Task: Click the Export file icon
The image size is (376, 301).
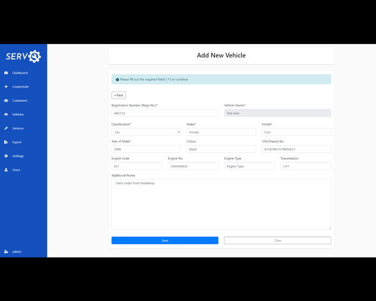Action: point(6,142)
